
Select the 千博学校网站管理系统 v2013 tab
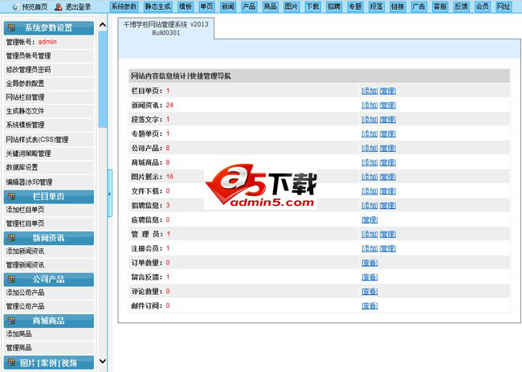[165, 29]
